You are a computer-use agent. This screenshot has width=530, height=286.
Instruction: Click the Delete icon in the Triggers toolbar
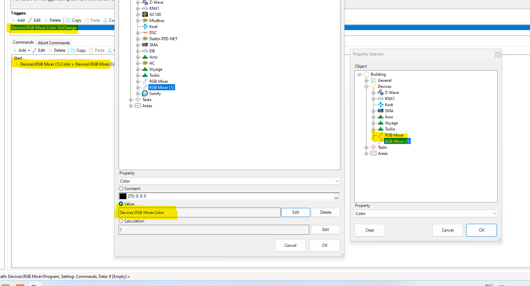pos(46,20)
